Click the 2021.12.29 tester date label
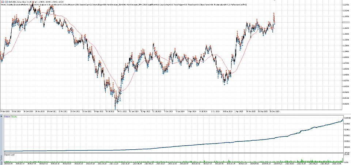Viewport: 351px width, 165px height. click(114, 164)
